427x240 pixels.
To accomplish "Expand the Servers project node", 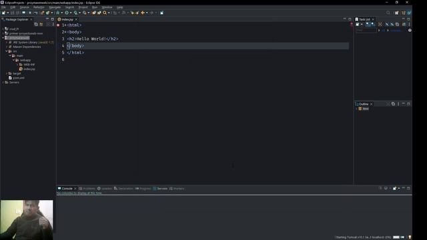I will 3,82.
